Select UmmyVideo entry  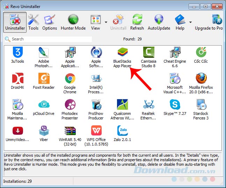click(17, 133)
